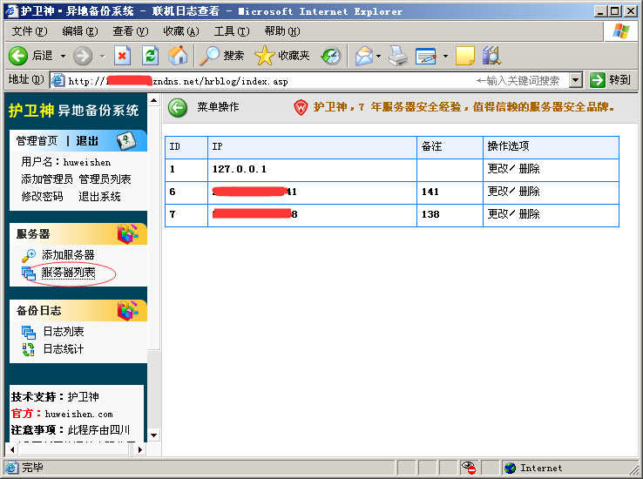
Task: Click 日志统计 in the backup log section
Action: (x=64, y=349)
